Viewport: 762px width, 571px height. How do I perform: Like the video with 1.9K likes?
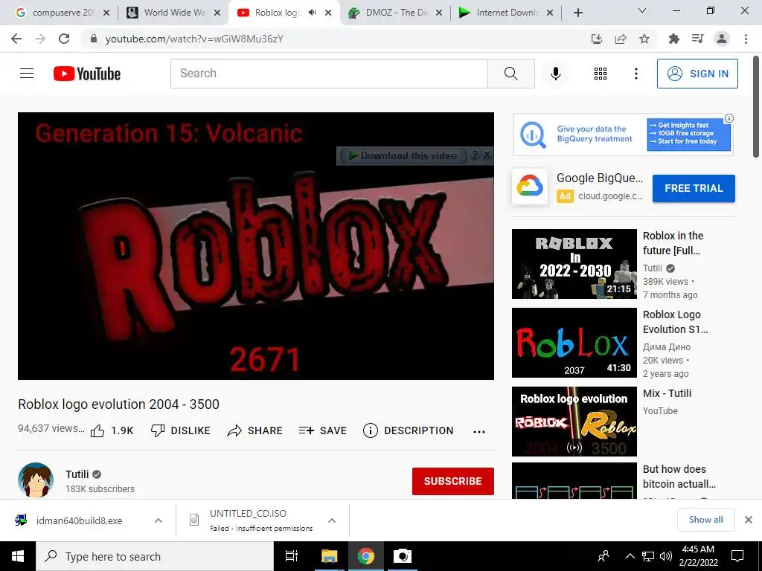pyautogui.click(x=112, y=430)
